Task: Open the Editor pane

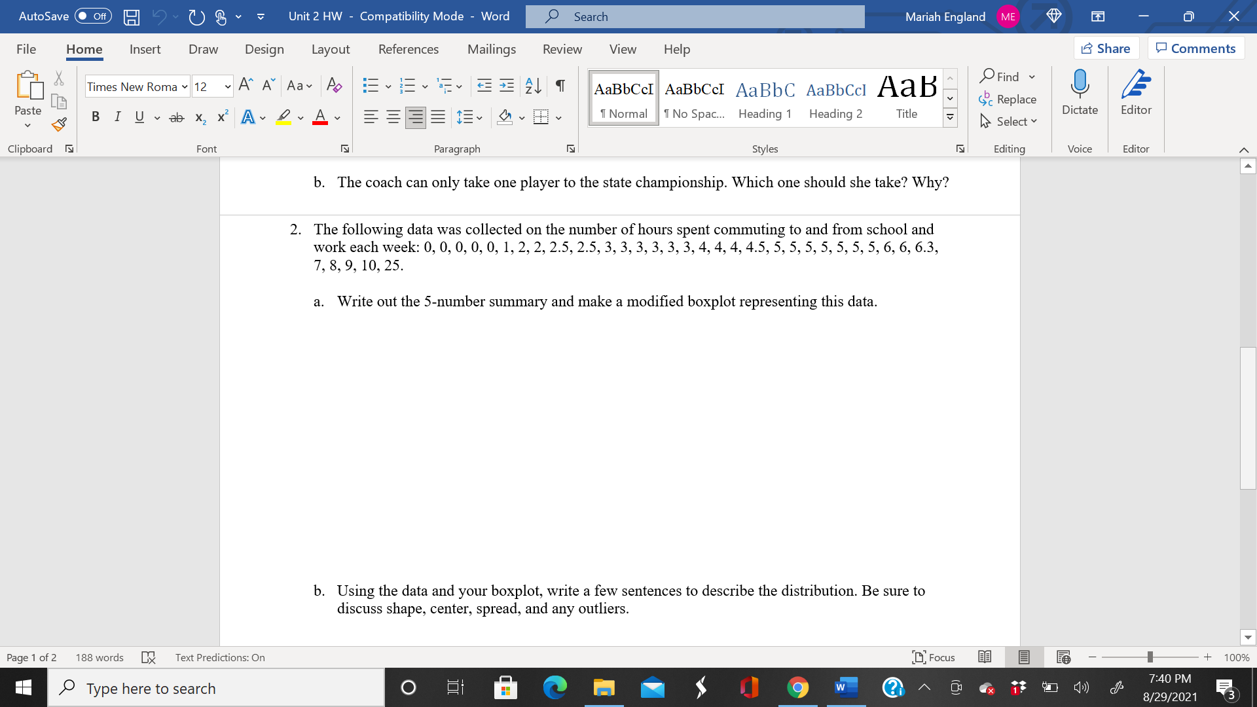Action: (x=1135, y=97)
